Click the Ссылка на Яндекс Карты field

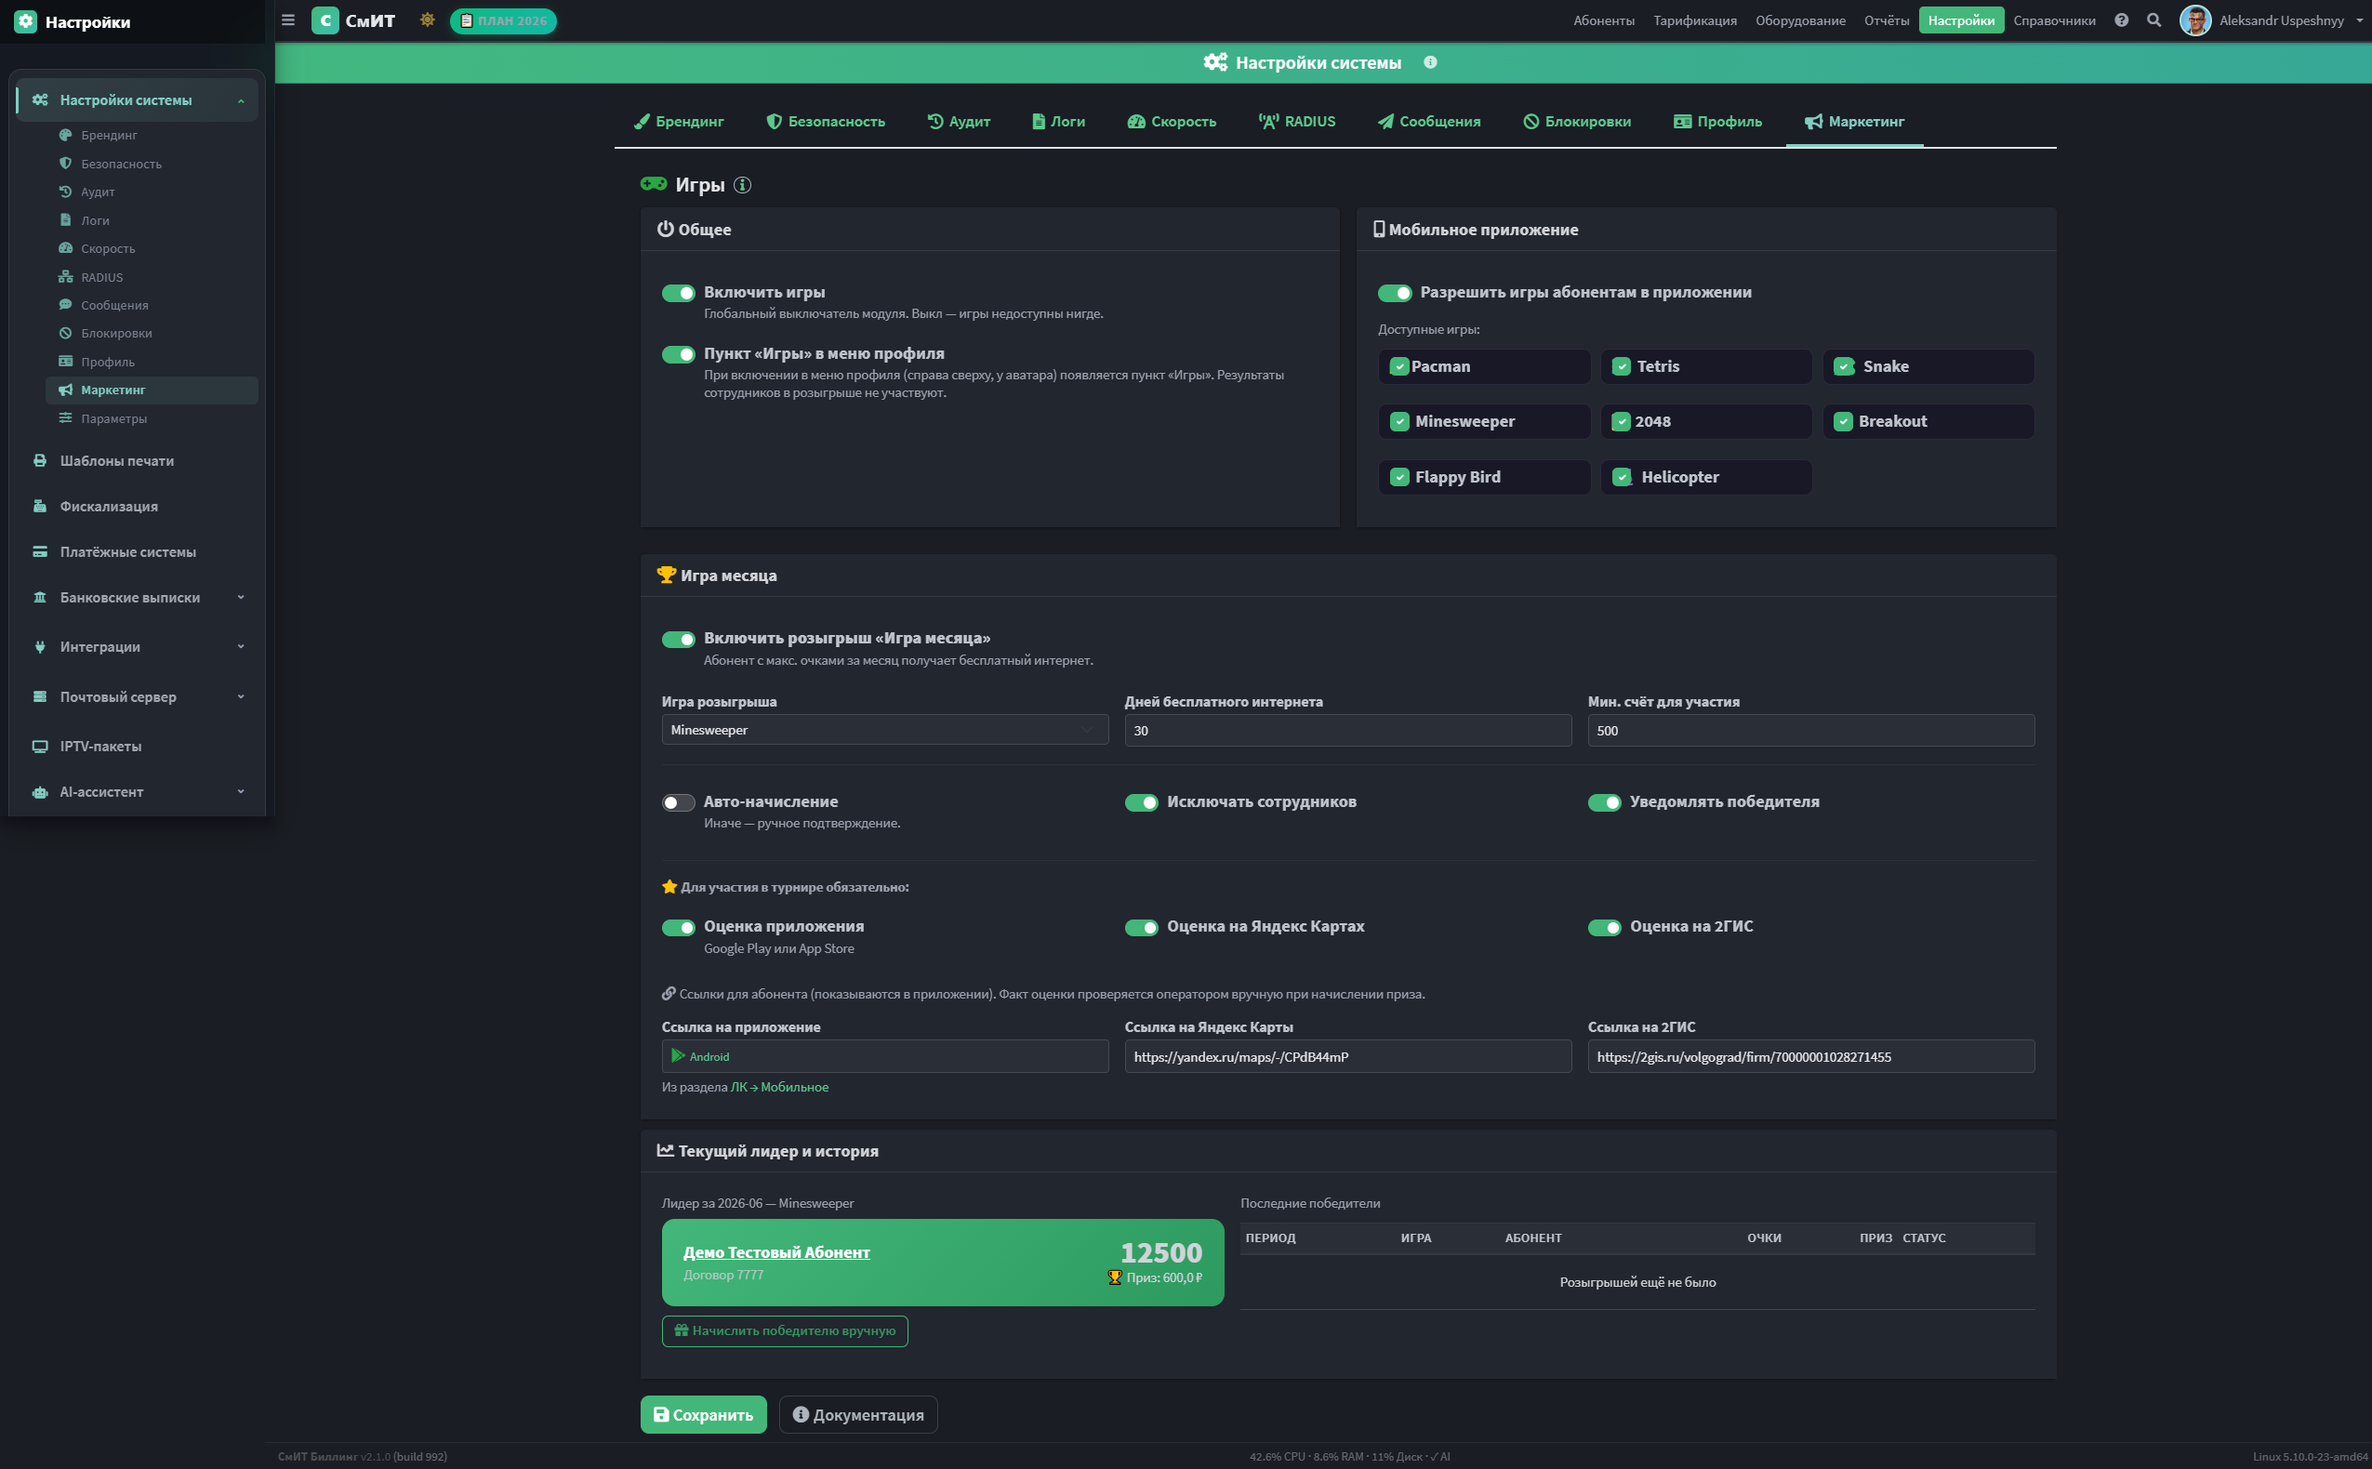click(1348, 1057)
